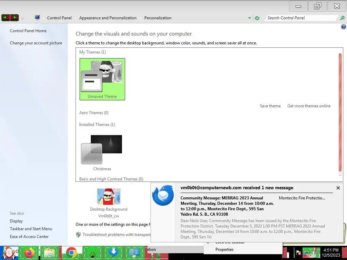Click Basic and High Contrast Themes (0) heading
Screen dimensions: 347x260
click(x=111, y=179)
